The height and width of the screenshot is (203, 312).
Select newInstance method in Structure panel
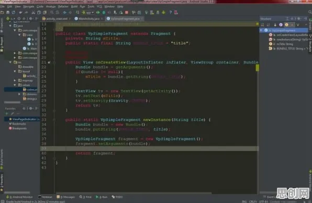pos(288,39)
